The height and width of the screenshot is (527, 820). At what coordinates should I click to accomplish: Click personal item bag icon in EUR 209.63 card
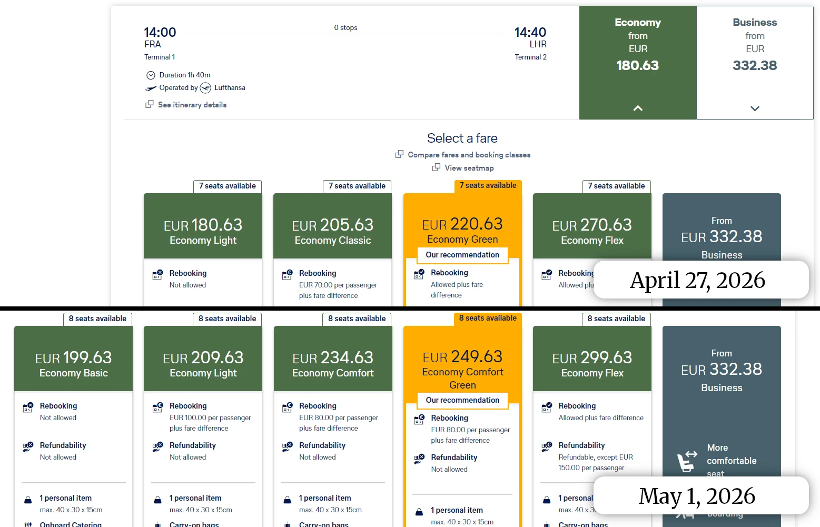(x=157, y=500)
